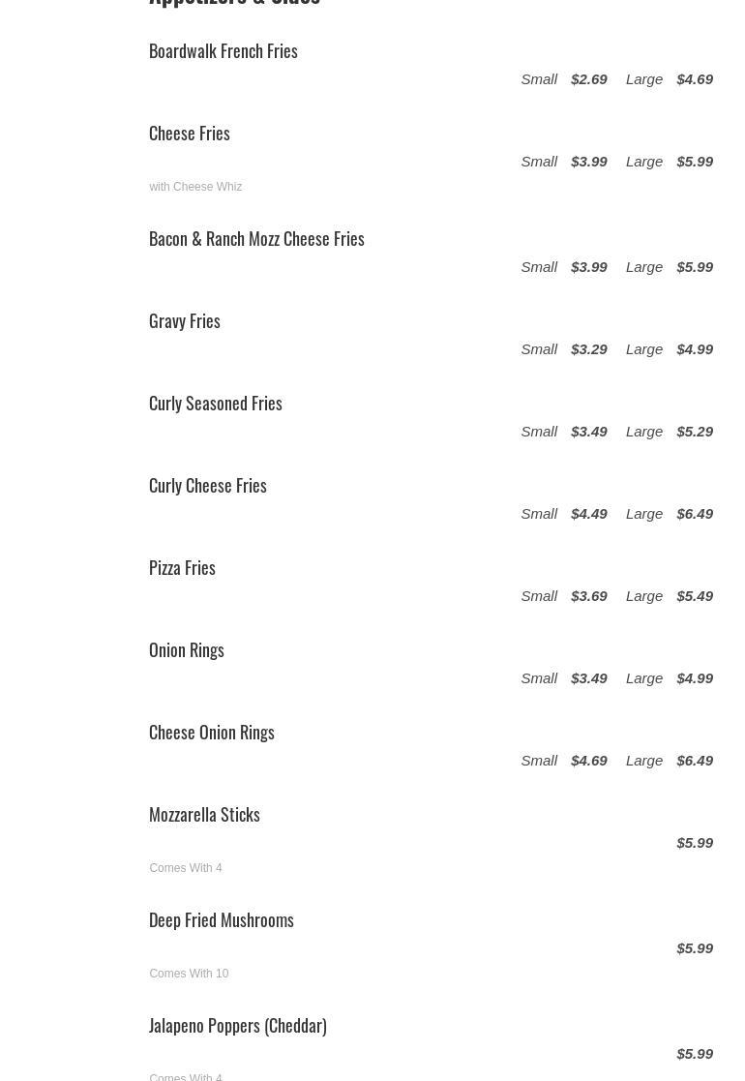The width and height of the screenshot is (745, 1081).
Task: Click the $4.69 large Boardwalk fries price
Action: click(695, 79)
